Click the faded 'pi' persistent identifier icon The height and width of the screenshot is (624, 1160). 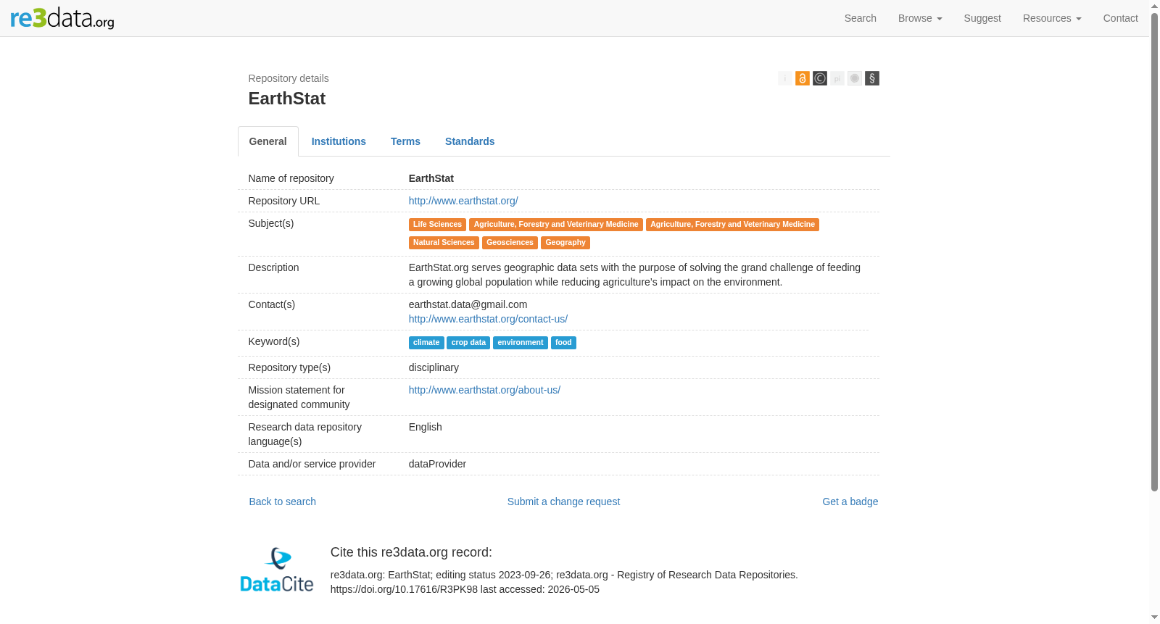click(837, 78)
